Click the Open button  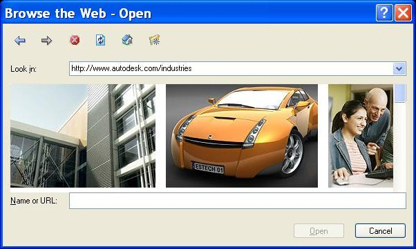pyautogui.click(x=319, y=231)
